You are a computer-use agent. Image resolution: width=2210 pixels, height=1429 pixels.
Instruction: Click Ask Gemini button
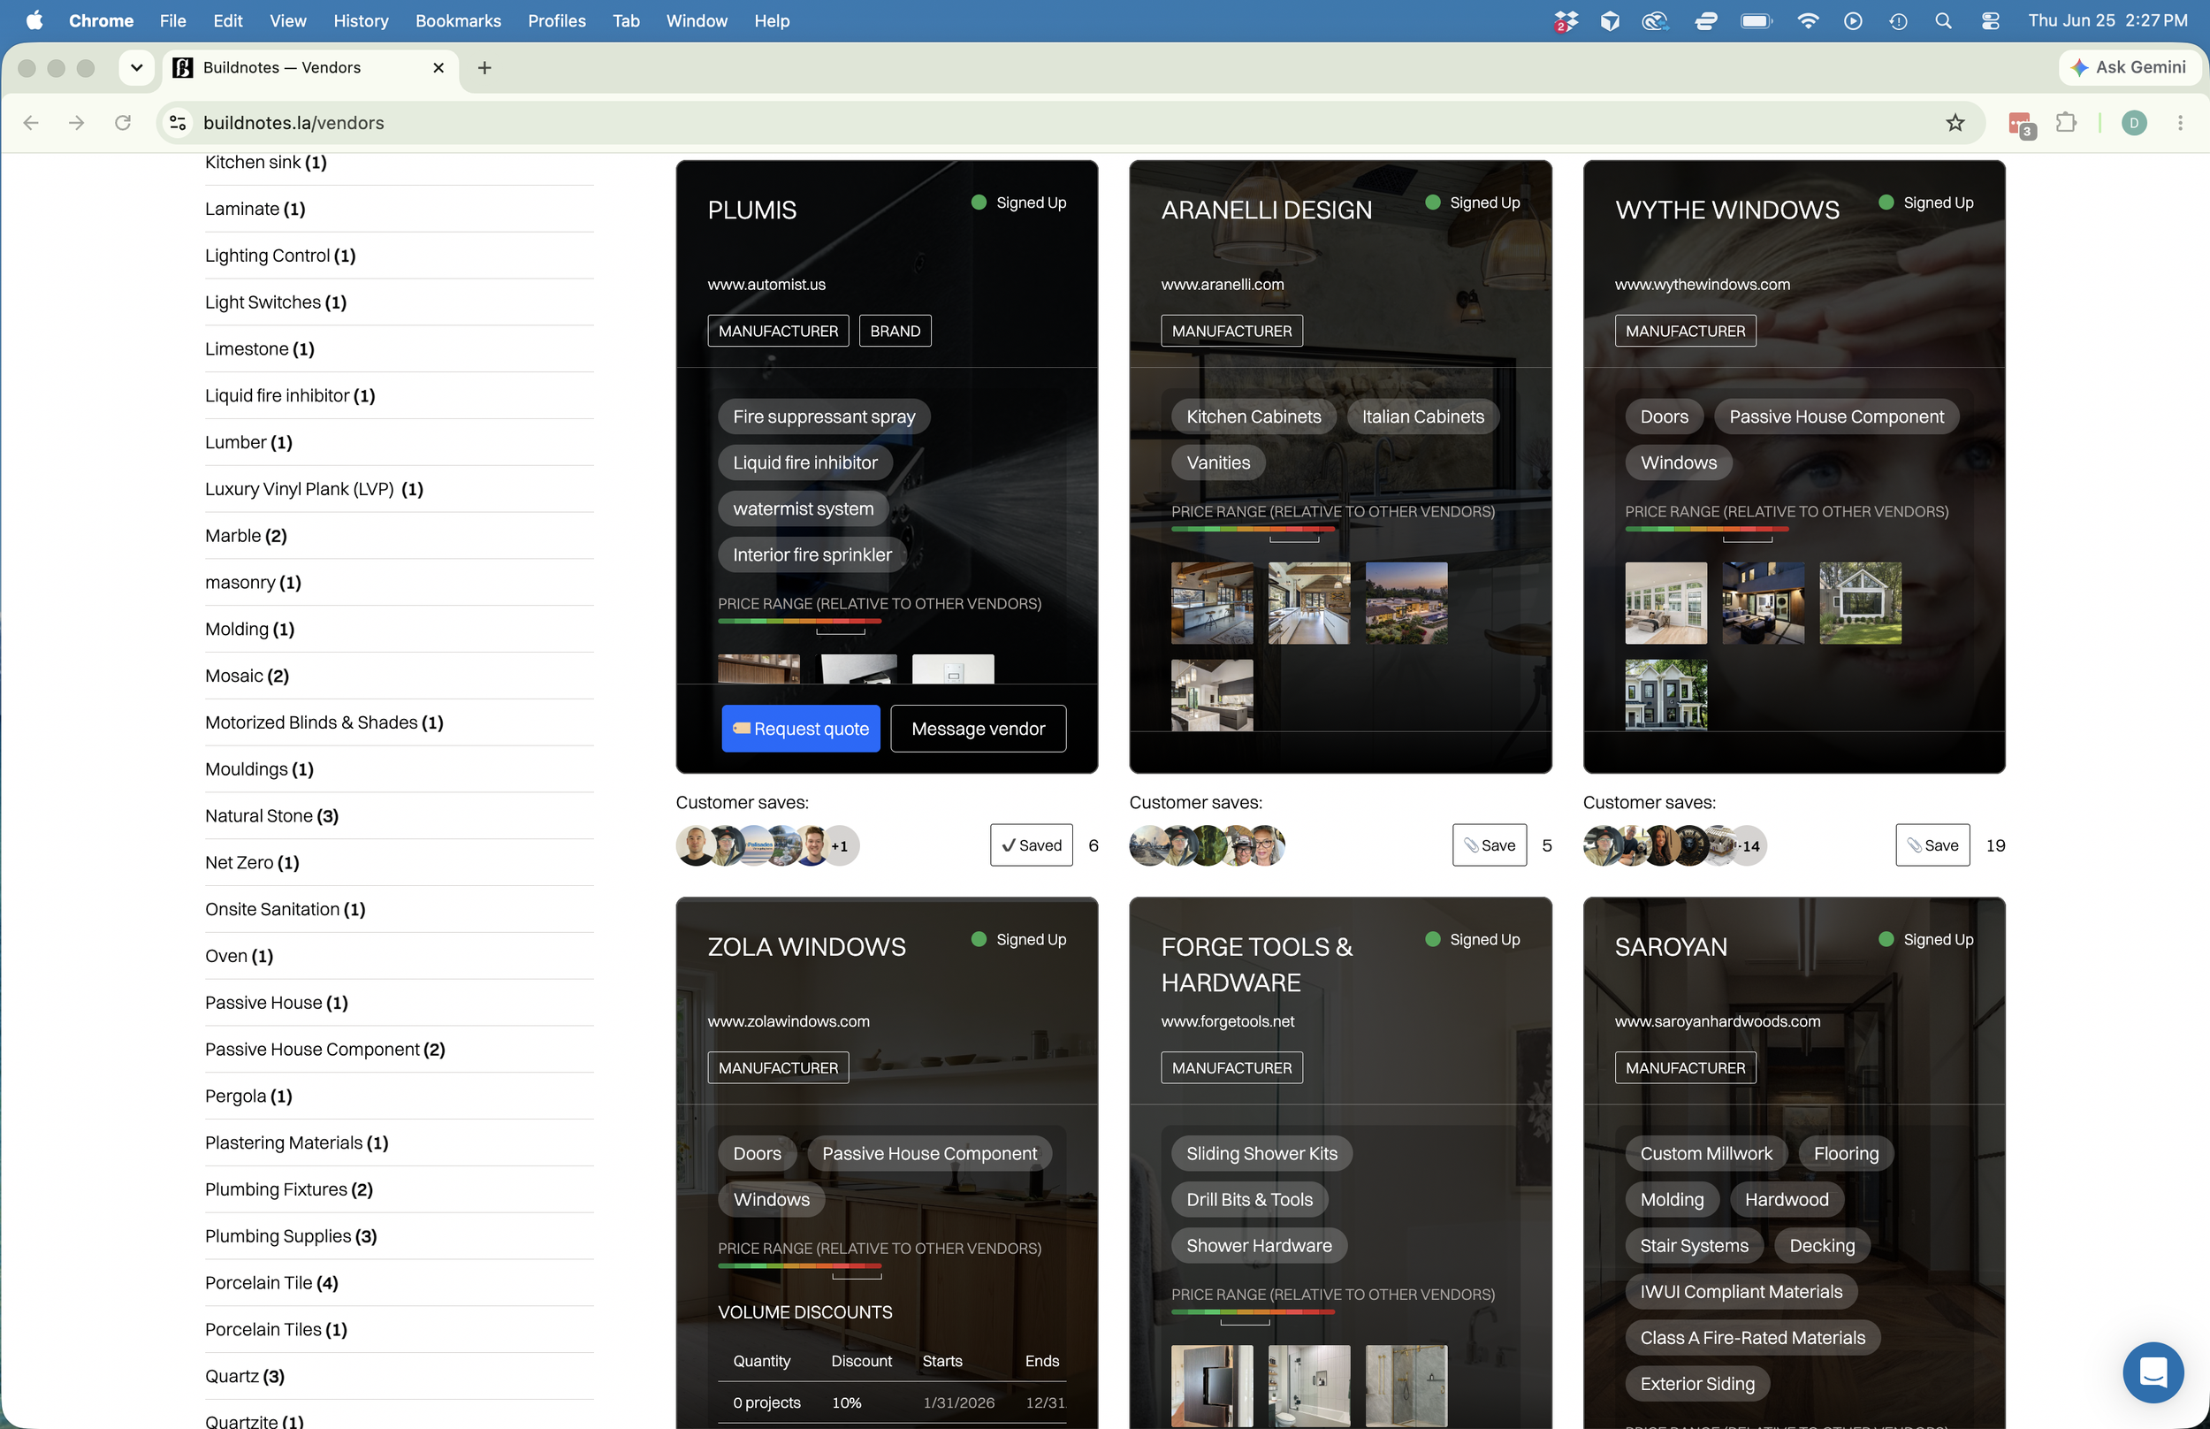(2130, 67)
